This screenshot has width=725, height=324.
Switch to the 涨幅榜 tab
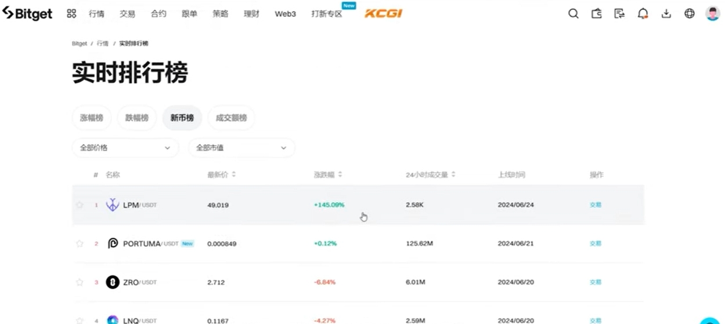tap(92, 118)
